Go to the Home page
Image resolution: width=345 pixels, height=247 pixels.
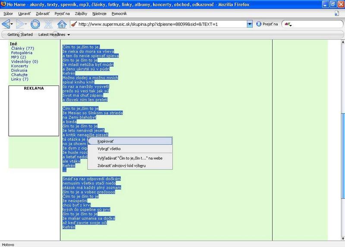pos(62,24)
